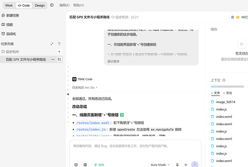Screen dimensions: 248x167
Task: Open the 自动化 section
Action: click(9, 34)
